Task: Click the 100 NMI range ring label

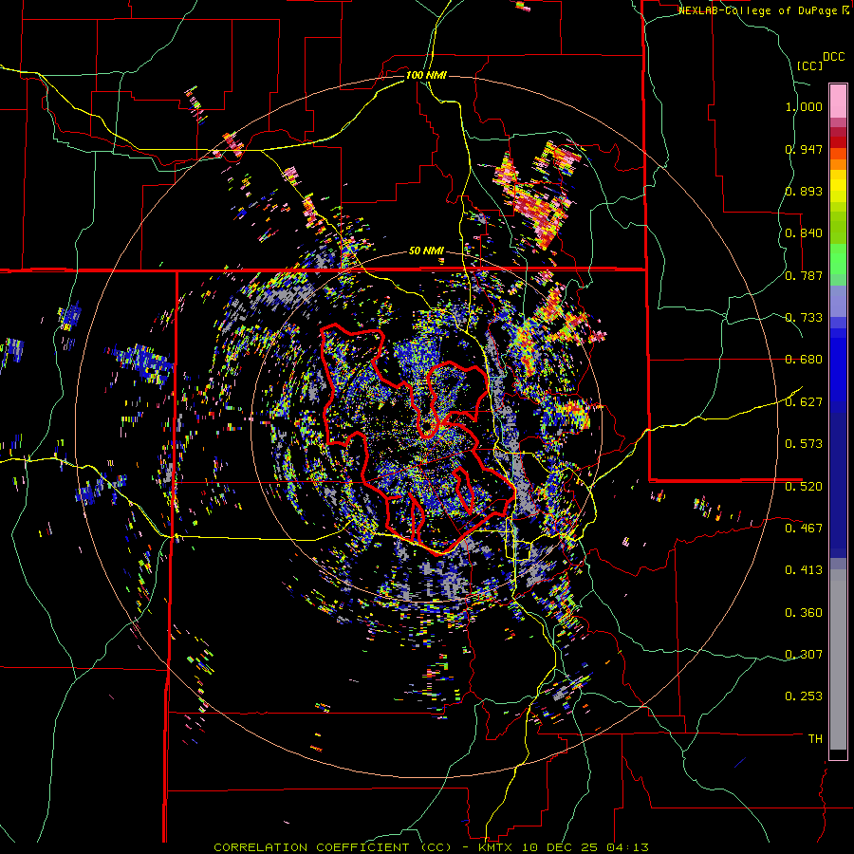Action: click(x=426, y=75)
